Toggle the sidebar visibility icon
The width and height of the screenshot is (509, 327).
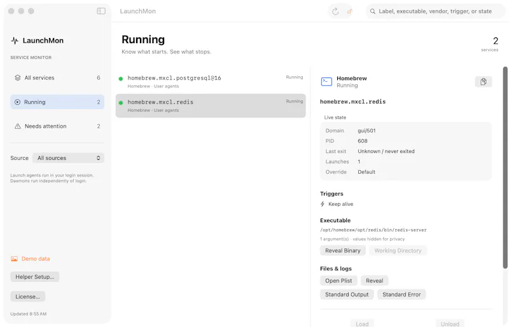click(x=101, y=11)
